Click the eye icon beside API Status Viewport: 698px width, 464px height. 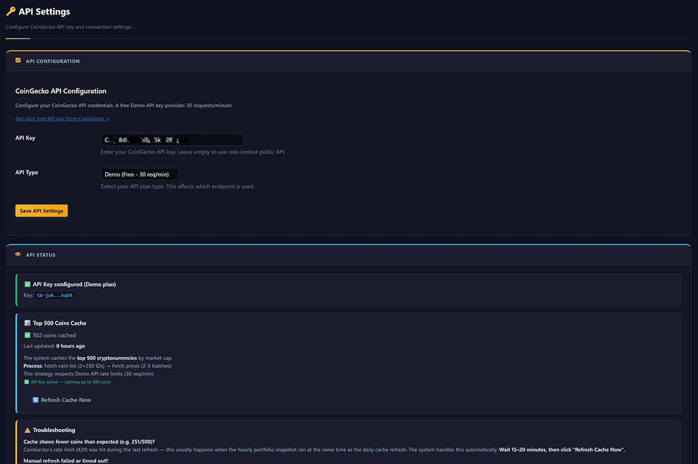(18, 254)
